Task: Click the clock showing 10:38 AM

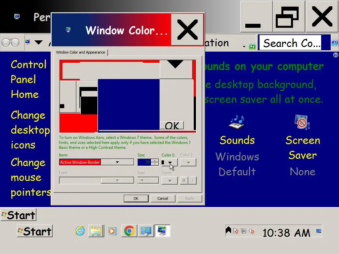Action: [x=286, y=233]
